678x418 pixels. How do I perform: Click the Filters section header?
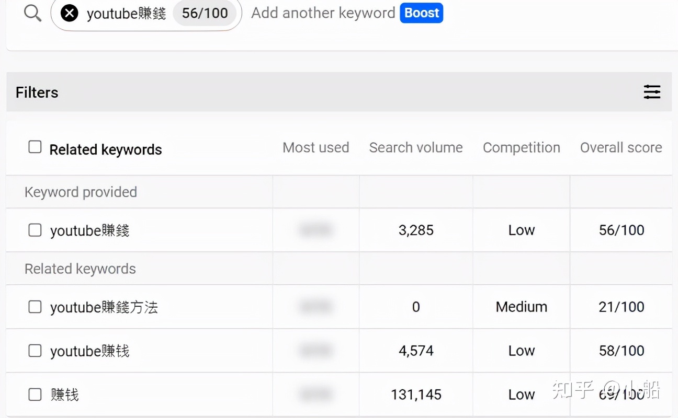36,92
